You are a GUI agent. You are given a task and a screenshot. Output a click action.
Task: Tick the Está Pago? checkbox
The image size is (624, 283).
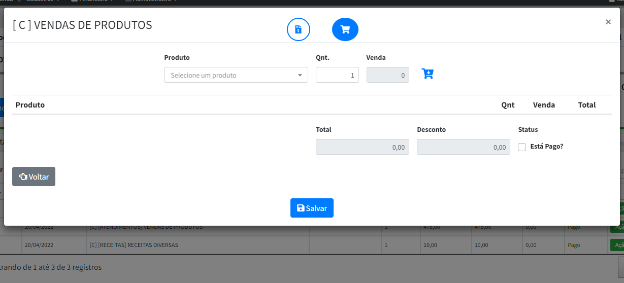pos(522,147)
